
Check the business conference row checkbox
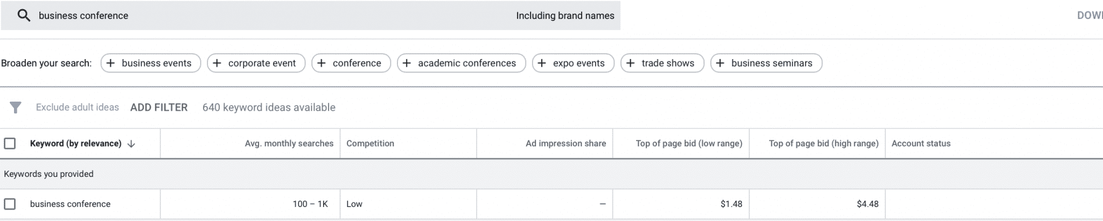[x=10, y=204]
